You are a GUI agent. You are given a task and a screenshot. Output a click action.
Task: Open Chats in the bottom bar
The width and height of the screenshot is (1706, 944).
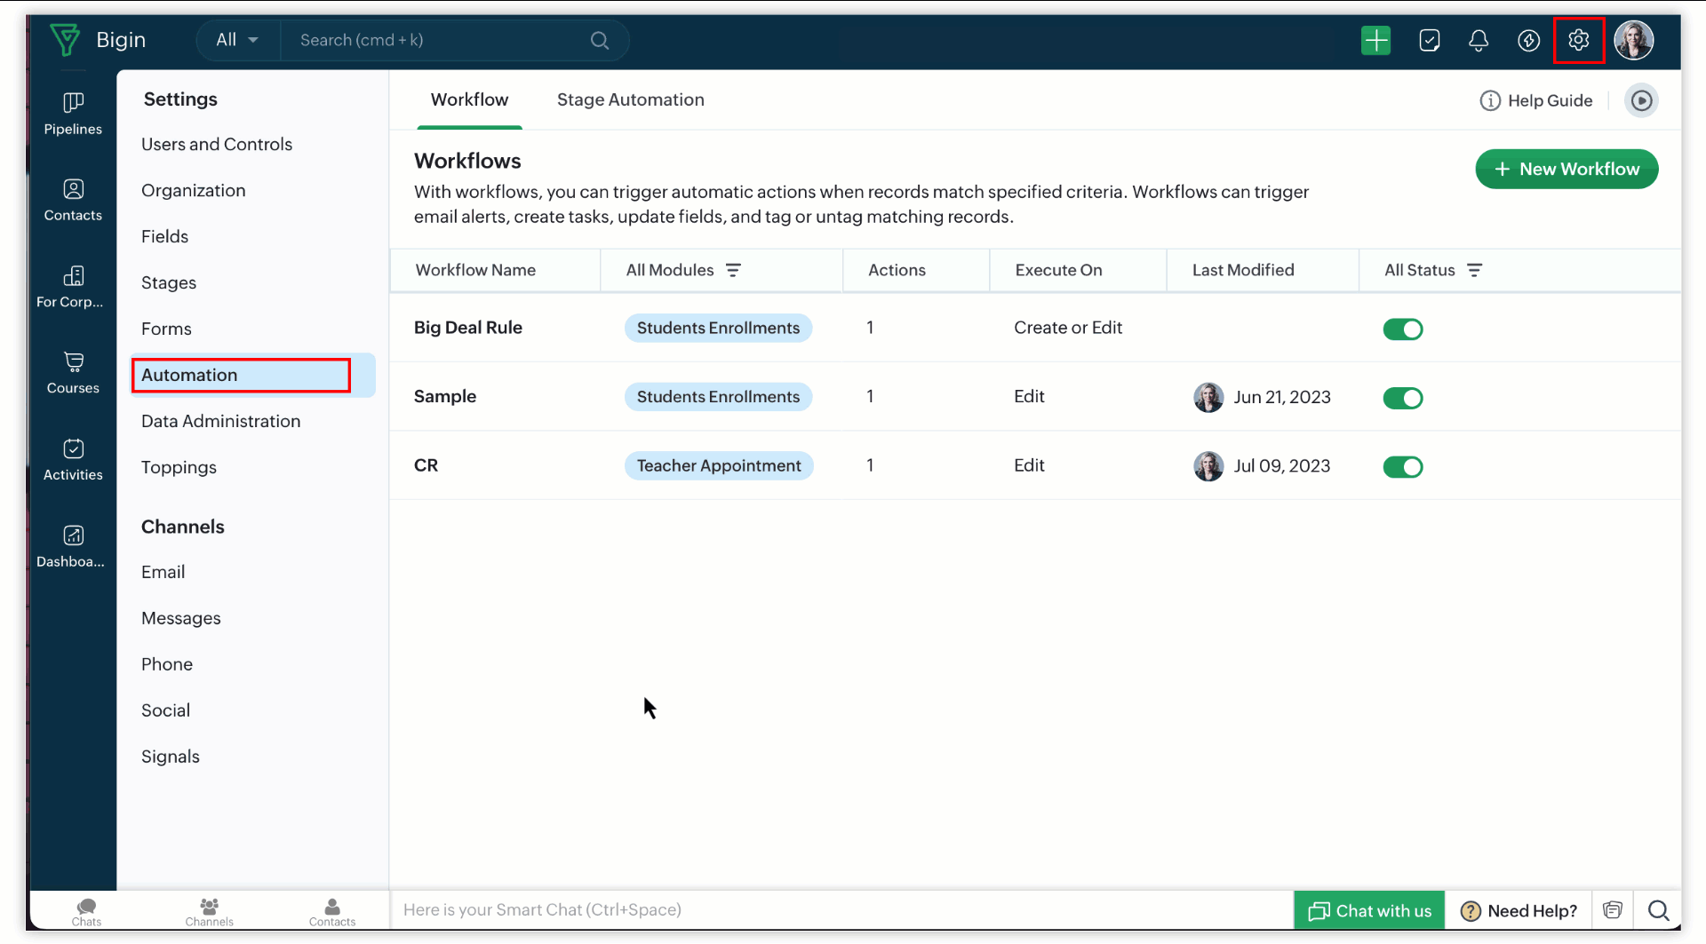coord(86,910)
